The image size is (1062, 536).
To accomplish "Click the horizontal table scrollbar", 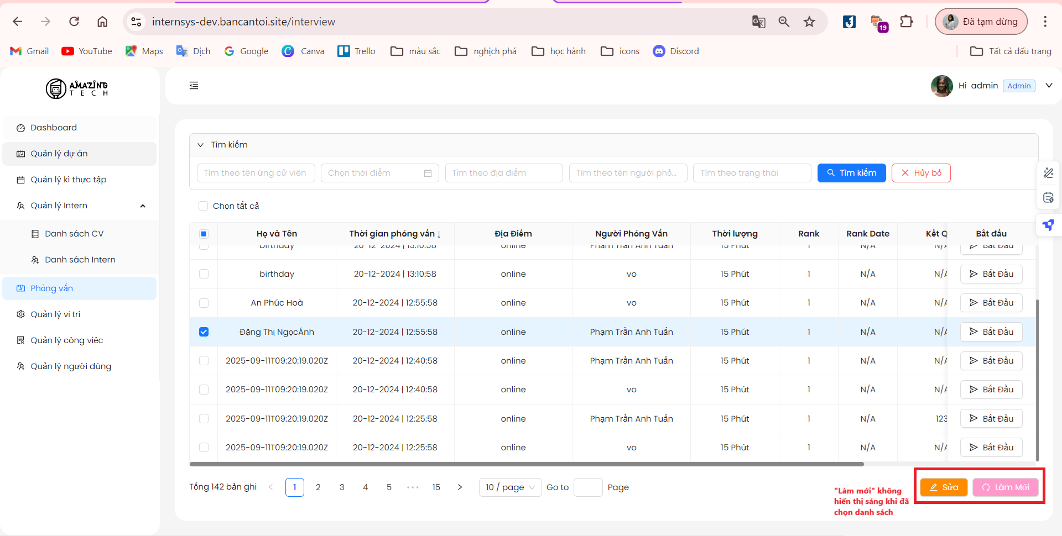I will click(526, 464).
